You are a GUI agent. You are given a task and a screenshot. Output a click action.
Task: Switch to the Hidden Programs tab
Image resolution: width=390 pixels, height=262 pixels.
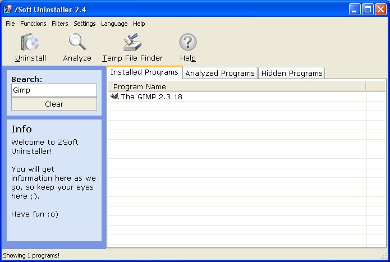tap(291, 73)
